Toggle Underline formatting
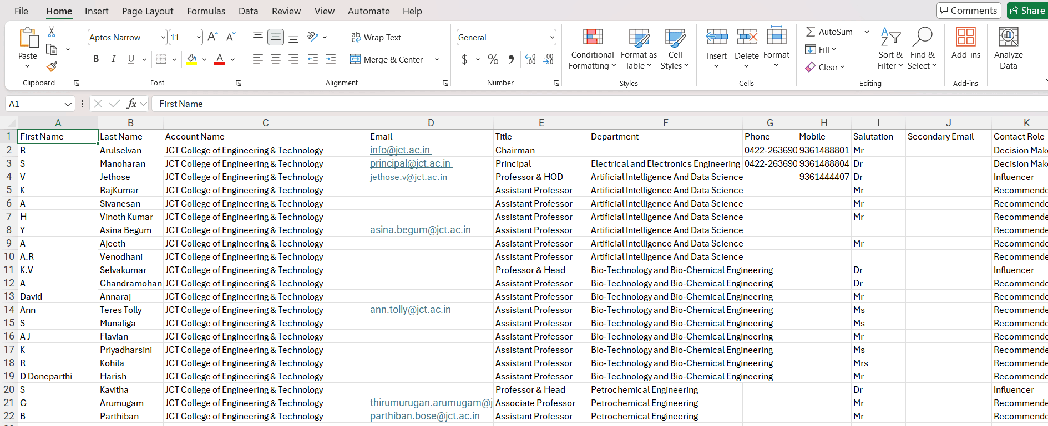 point(131,59)
